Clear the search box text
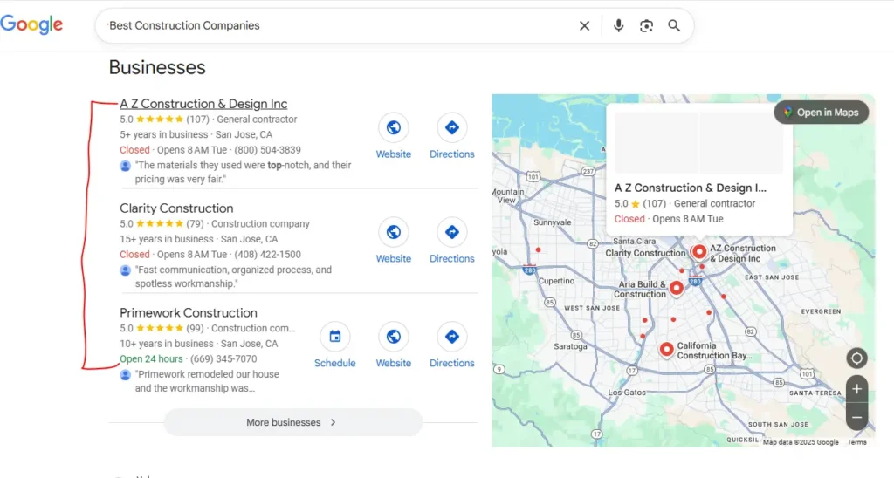The width and height of the screenshot is (894, 478). tap(585, 26)
